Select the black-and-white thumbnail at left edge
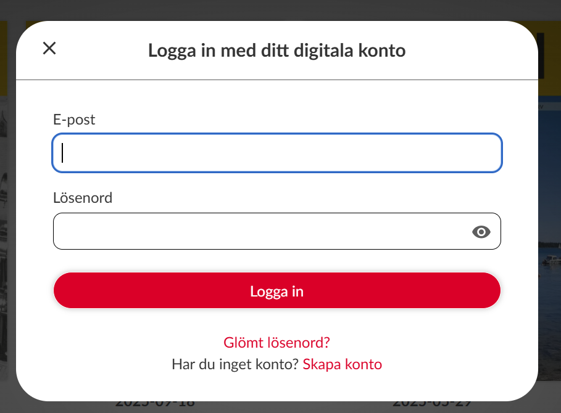This screenshot has width=561, height=413. pos(7,247)
